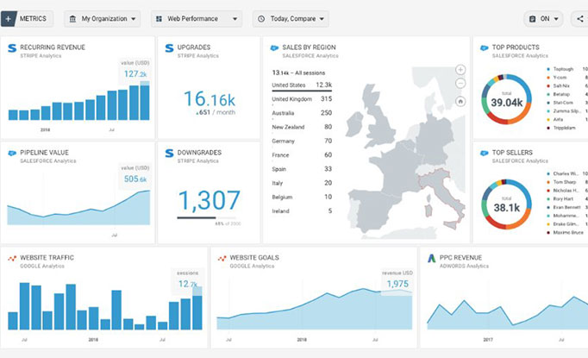
Task: Click Toptough in Top Products legend
Action: (x=565, y=69)
